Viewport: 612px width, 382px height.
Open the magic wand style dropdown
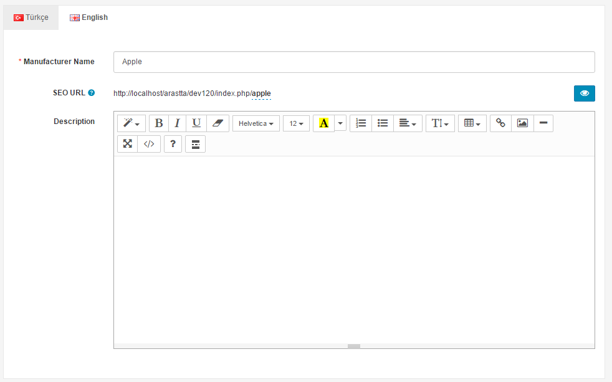pyautogui.click(x=131, y=123)
